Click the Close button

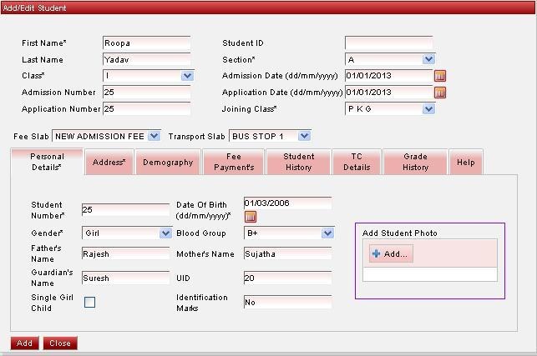(59, 343)
